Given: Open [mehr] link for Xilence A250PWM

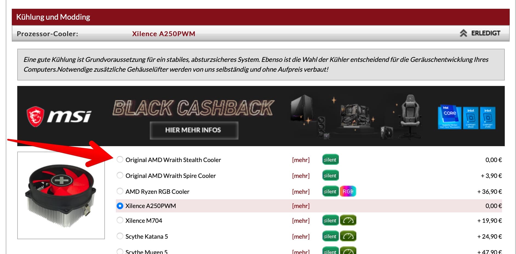Looking at the screenshot, I should (x=301, y=206).
